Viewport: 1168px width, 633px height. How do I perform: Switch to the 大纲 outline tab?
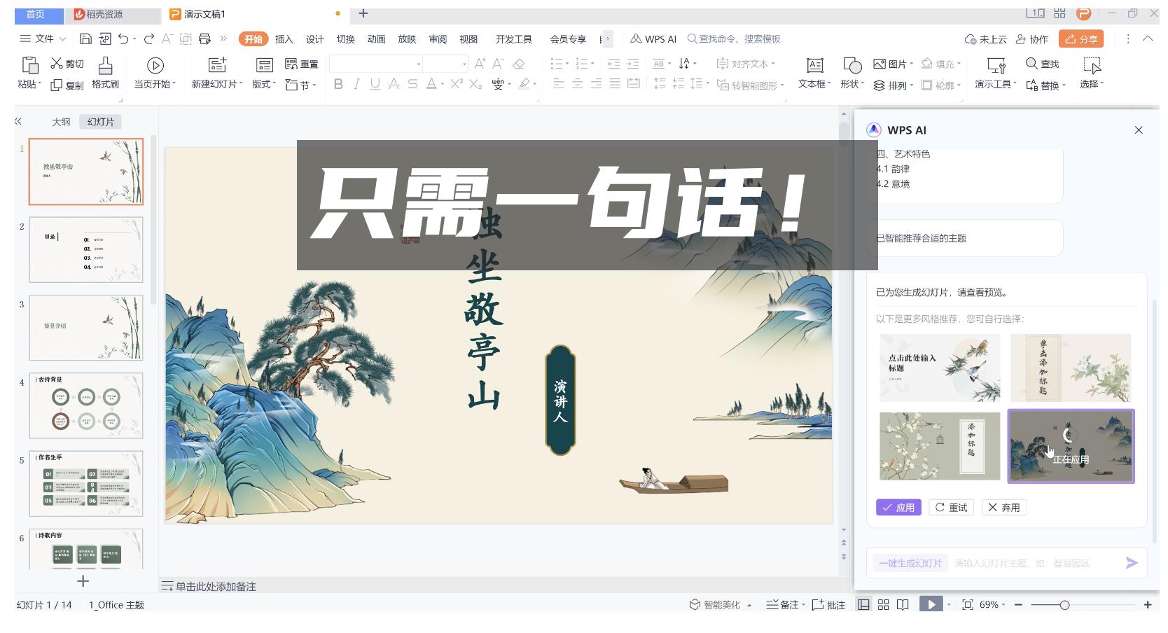coord(61,121)
